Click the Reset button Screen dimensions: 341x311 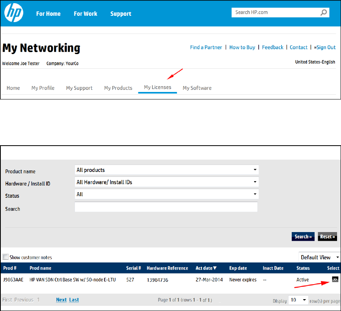click(x=327, y=236)
